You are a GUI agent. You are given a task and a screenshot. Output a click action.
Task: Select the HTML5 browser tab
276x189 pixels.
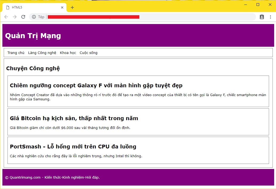pyautogui.click(x=32, y=7)
